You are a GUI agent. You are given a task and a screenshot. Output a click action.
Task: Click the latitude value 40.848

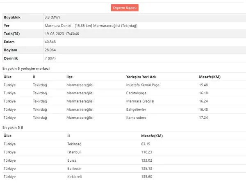[x=51, y=42]
